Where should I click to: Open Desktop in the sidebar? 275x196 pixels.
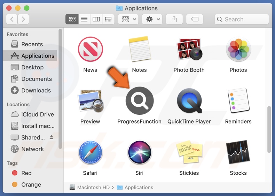30,67
